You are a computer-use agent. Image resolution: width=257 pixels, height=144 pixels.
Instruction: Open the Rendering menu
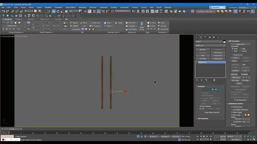coord(82,7)
